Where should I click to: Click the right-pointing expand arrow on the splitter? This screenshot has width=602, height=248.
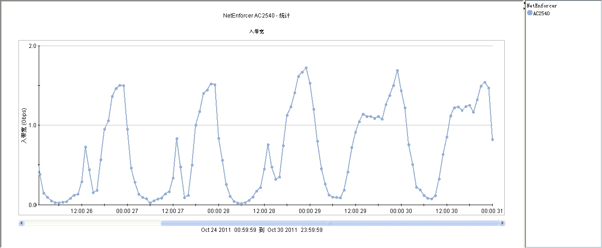[x=524, y=8]
